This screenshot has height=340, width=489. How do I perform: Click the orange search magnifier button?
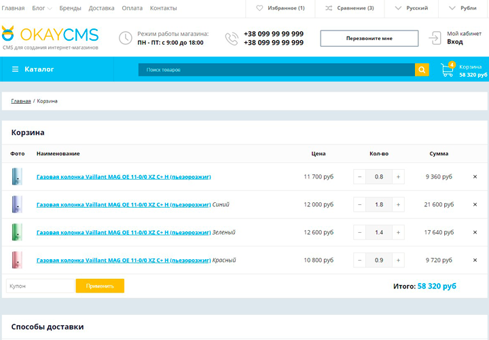click(x=422, y=70)
